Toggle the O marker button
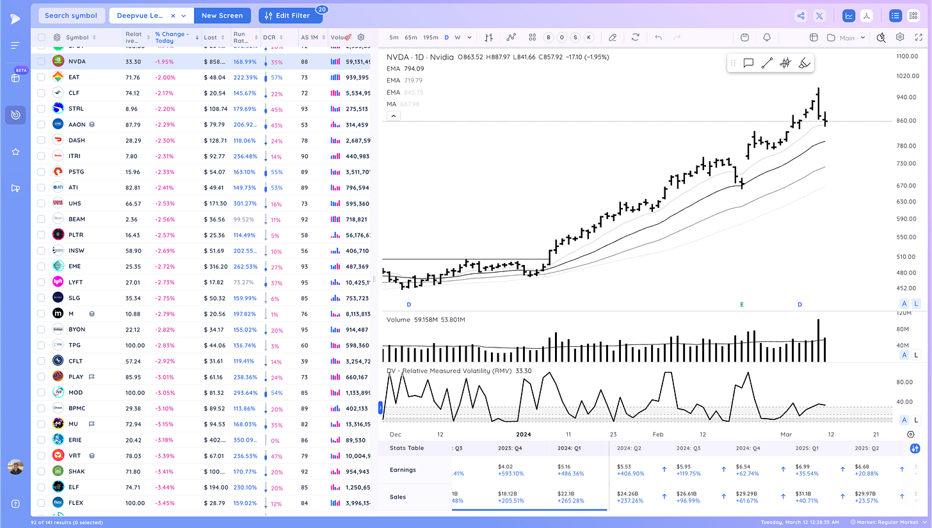 click(x=562, y=37)
